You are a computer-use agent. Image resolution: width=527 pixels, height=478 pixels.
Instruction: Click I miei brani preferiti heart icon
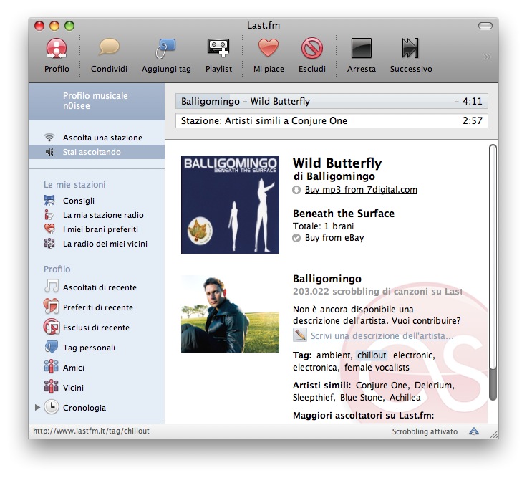coord(49,229)
